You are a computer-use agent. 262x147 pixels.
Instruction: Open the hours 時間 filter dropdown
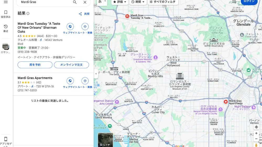pos(138,2)
